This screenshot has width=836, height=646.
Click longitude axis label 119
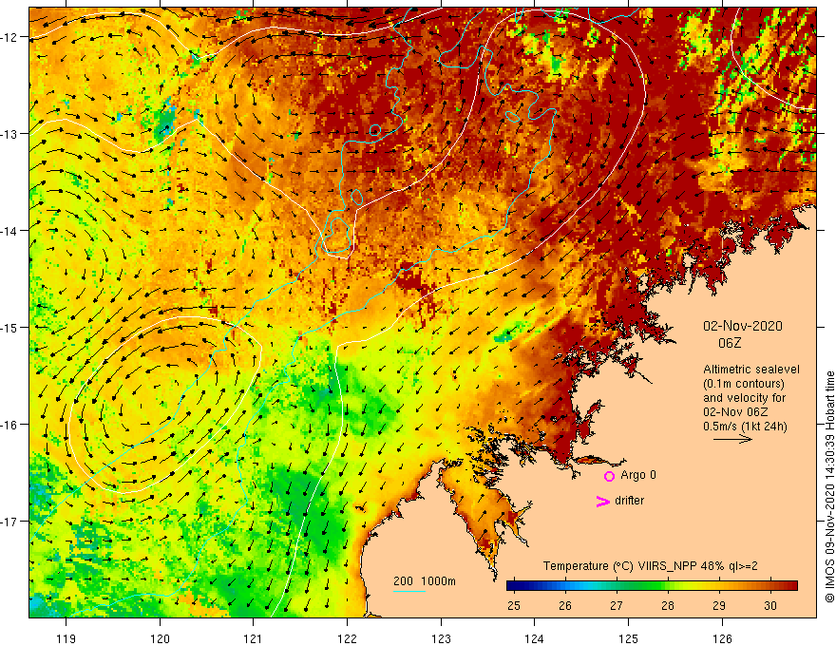click(x=66, y=638)
